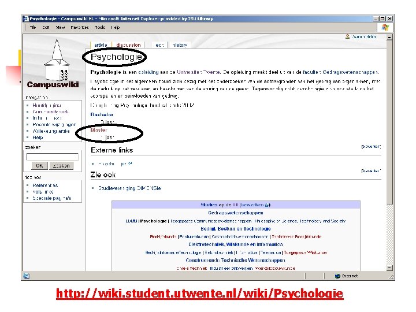Image resolution: width=416 pixels, height=312 pixels.
Task: Open the File menu
Action: click(x=32, y=27)
